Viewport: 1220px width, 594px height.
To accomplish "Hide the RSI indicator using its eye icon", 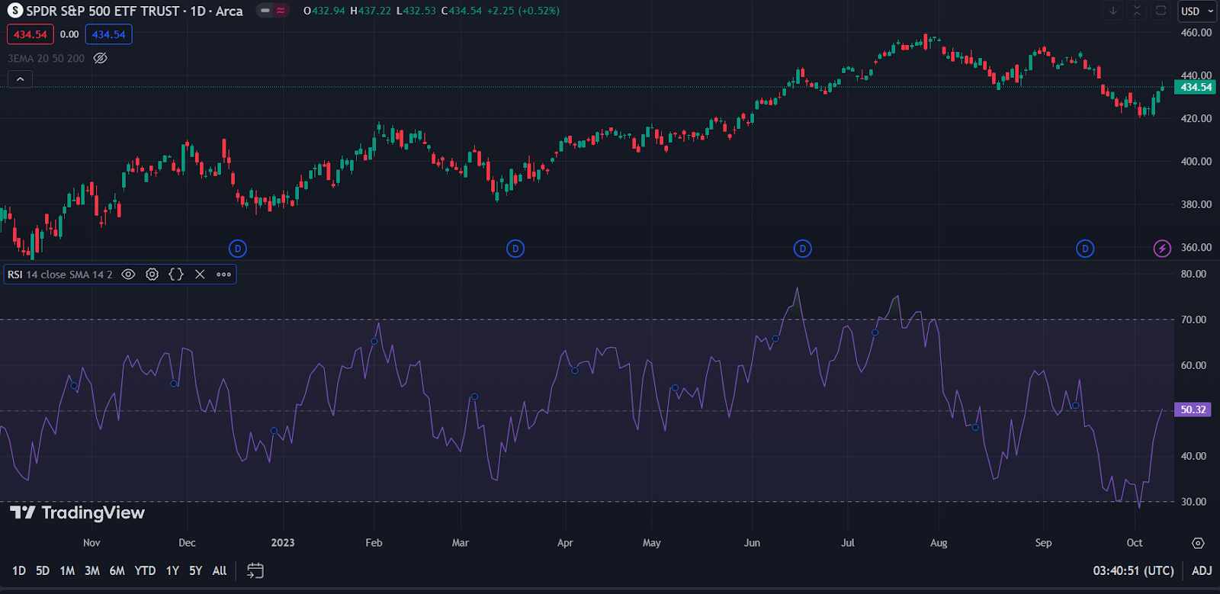I will tap(128, 275).
